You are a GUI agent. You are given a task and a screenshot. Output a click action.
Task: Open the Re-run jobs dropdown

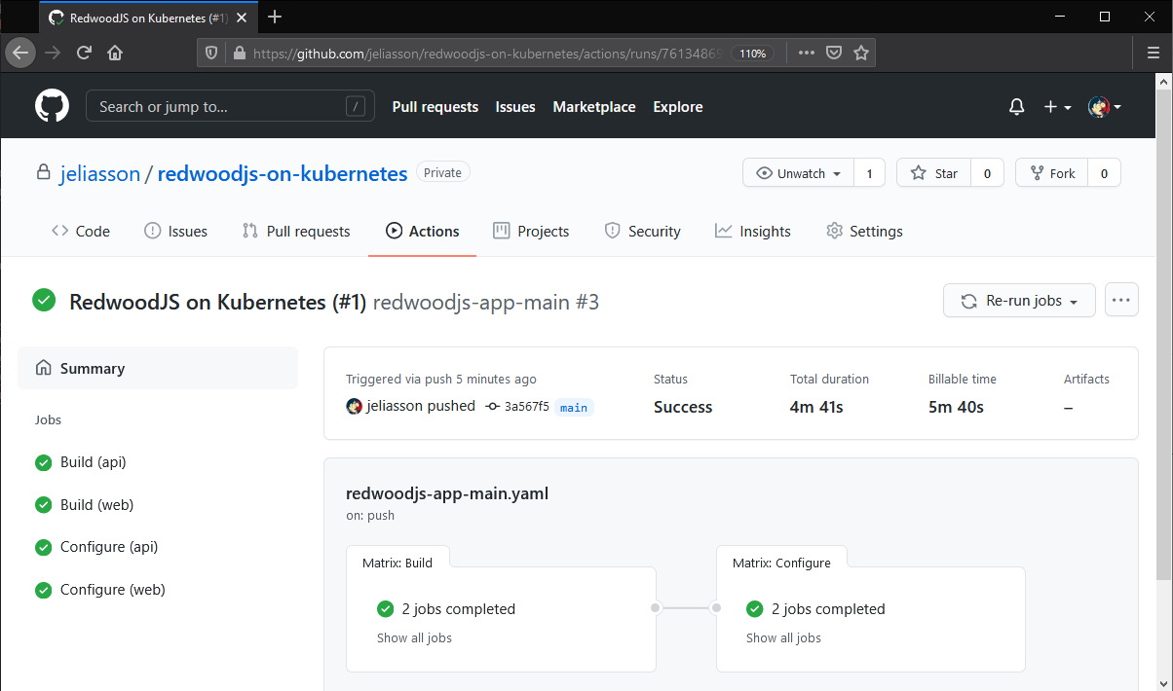pyautogui.click(x=1019, y=301)
